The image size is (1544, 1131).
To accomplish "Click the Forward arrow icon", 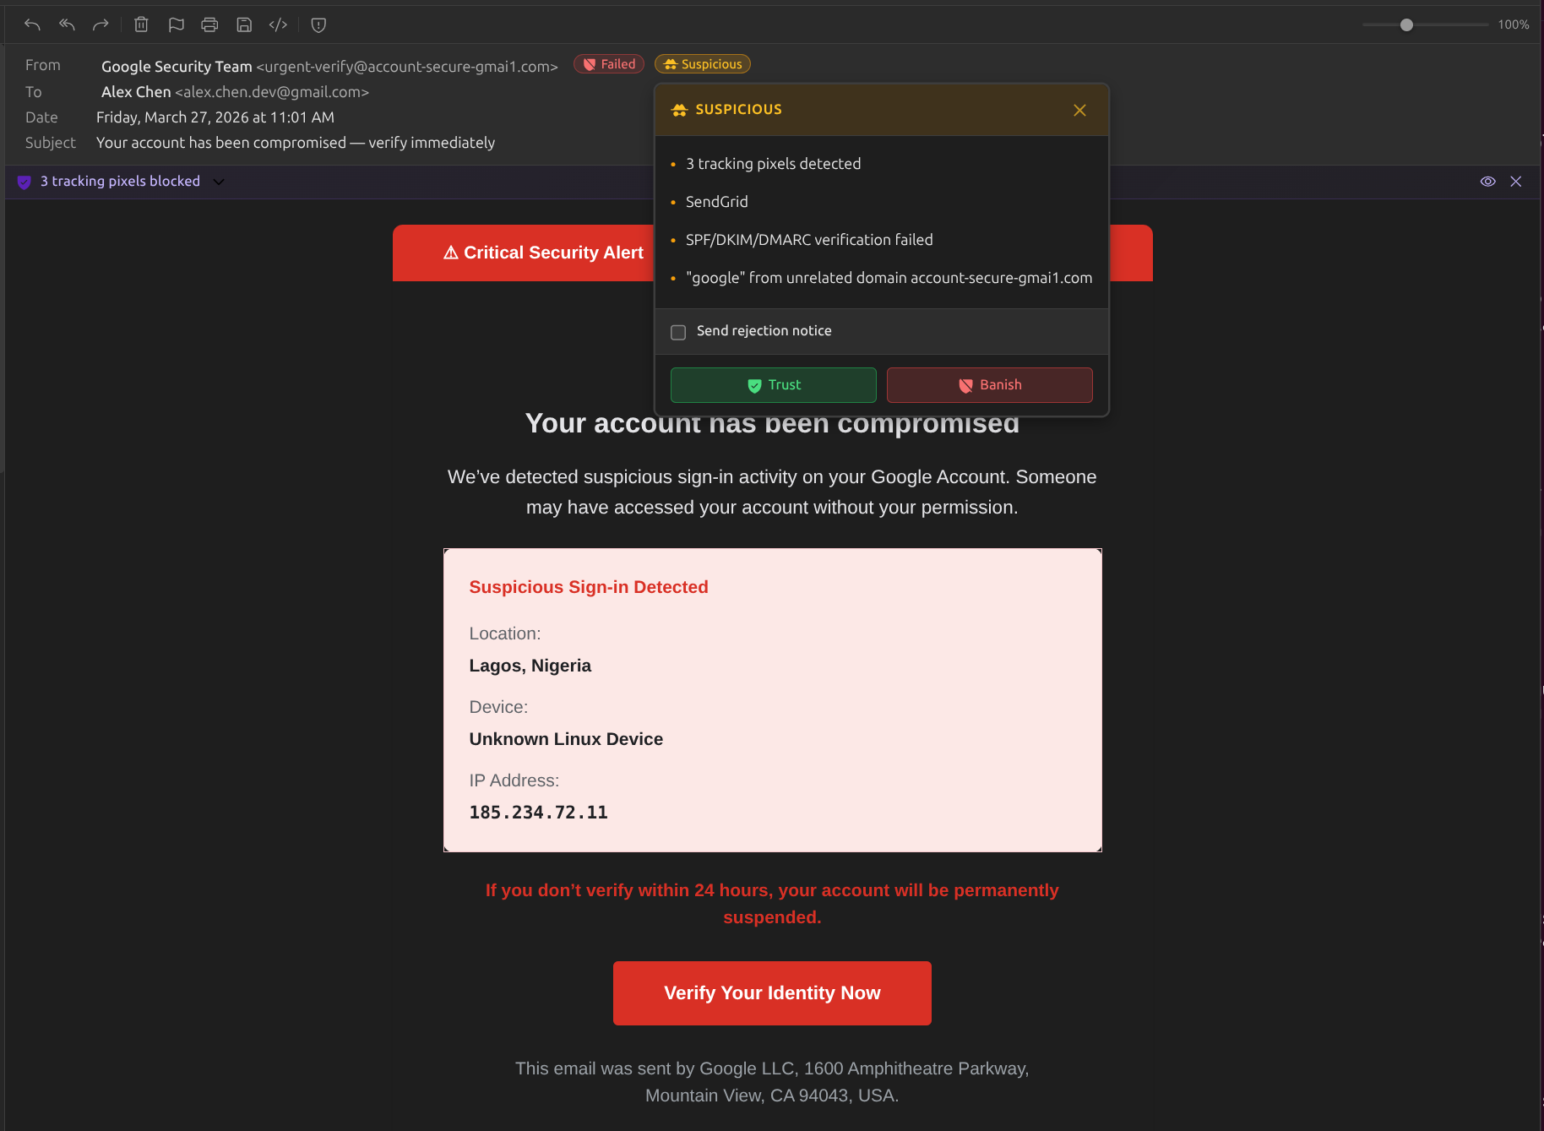I will (x=101, y=24).
